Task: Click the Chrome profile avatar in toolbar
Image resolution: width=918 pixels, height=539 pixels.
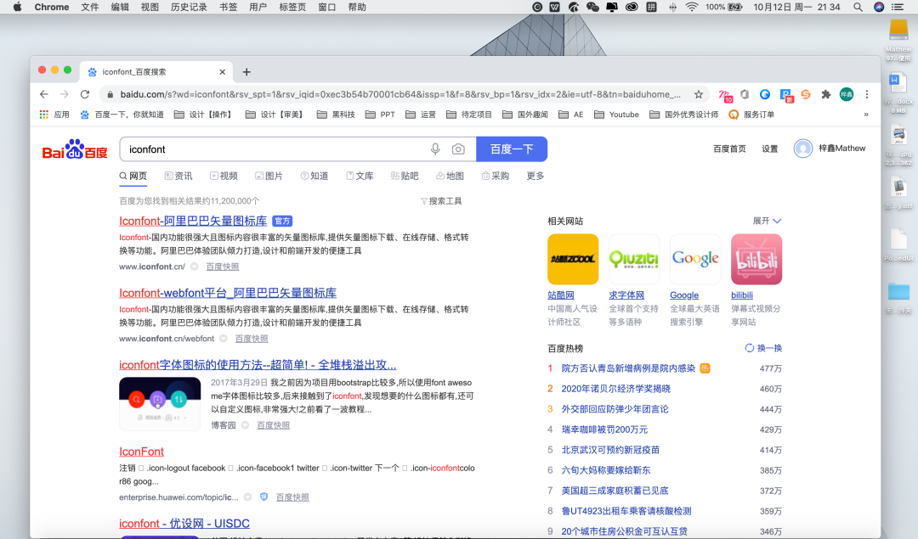Action: point(847,94)
